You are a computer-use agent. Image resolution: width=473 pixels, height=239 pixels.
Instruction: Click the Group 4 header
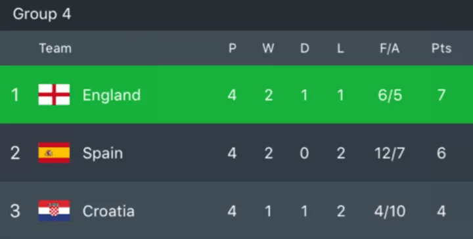pos(42,14)
